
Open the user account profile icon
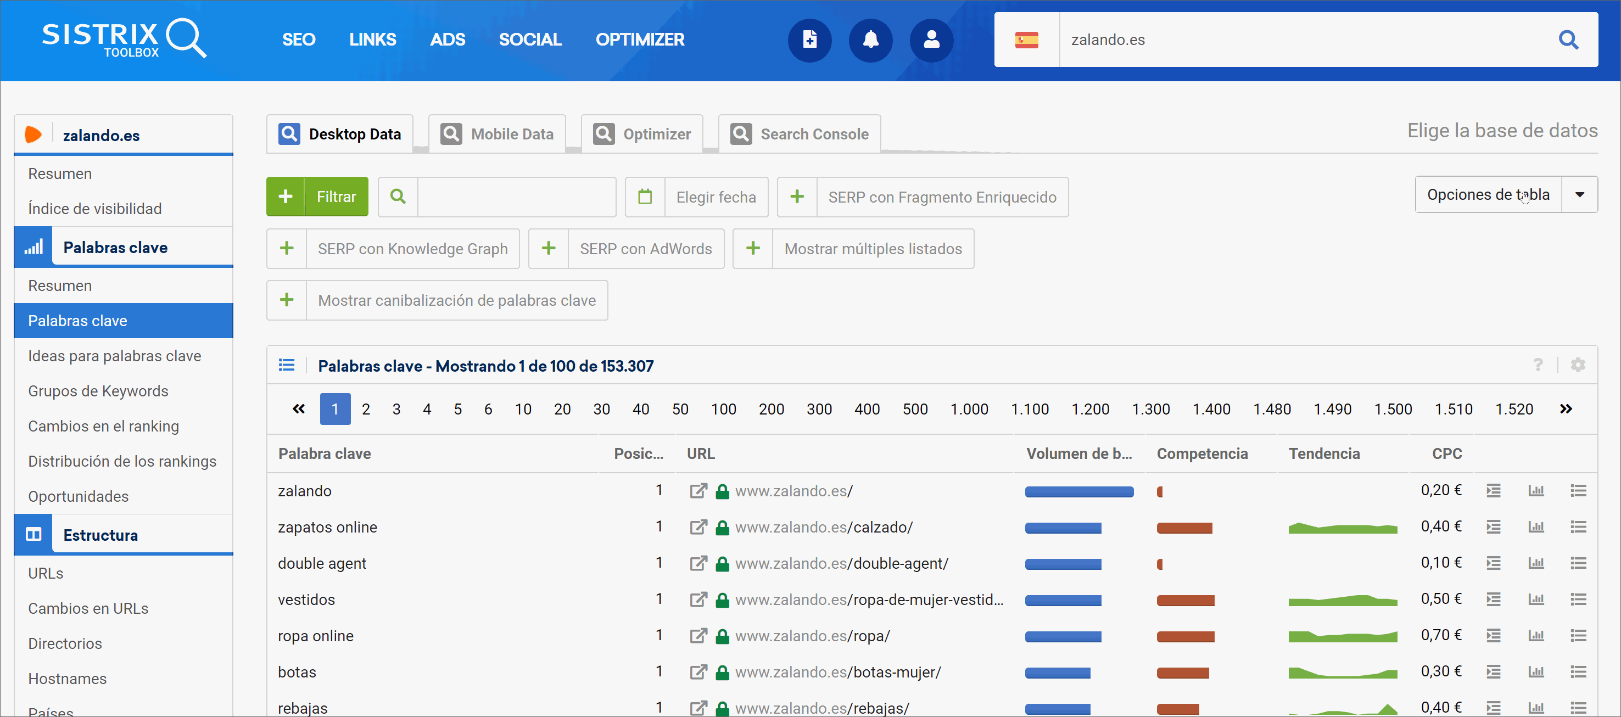931,40
